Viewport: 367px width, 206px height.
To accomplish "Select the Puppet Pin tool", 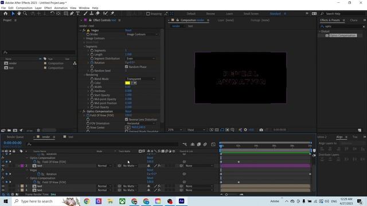I will pyautogui.click(x=112, y=14).
